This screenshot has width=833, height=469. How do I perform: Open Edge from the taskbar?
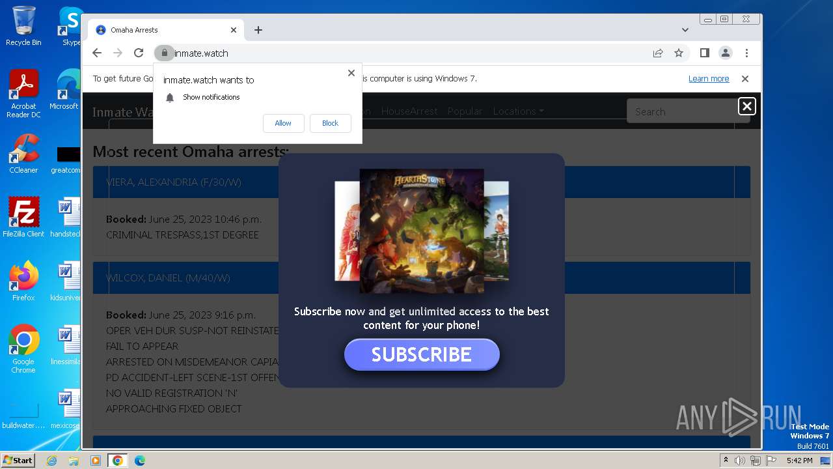pyautogui.click(x=140, y=461)
